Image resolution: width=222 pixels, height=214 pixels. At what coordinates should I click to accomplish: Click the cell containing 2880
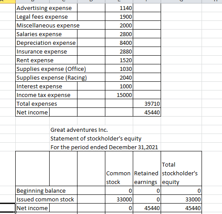click(x=119, y=51)
